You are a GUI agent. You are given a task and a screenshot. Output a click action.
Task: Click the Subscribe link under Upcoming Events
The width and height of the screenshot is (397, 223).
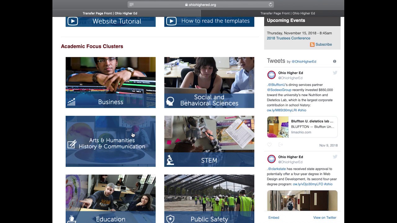[323, 45]
